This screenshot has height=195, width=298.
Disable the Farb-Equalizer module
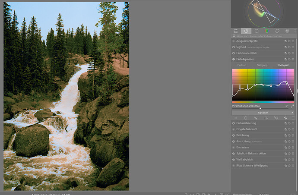pyautogui.click(x=234, y=59)
